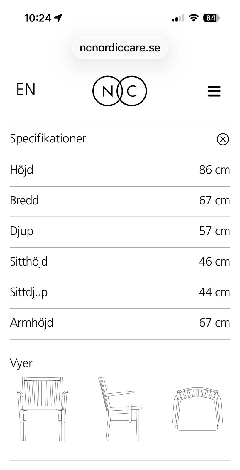
Task: Click the NC logo
Action: pyautogui.click(x=119, y=91)
